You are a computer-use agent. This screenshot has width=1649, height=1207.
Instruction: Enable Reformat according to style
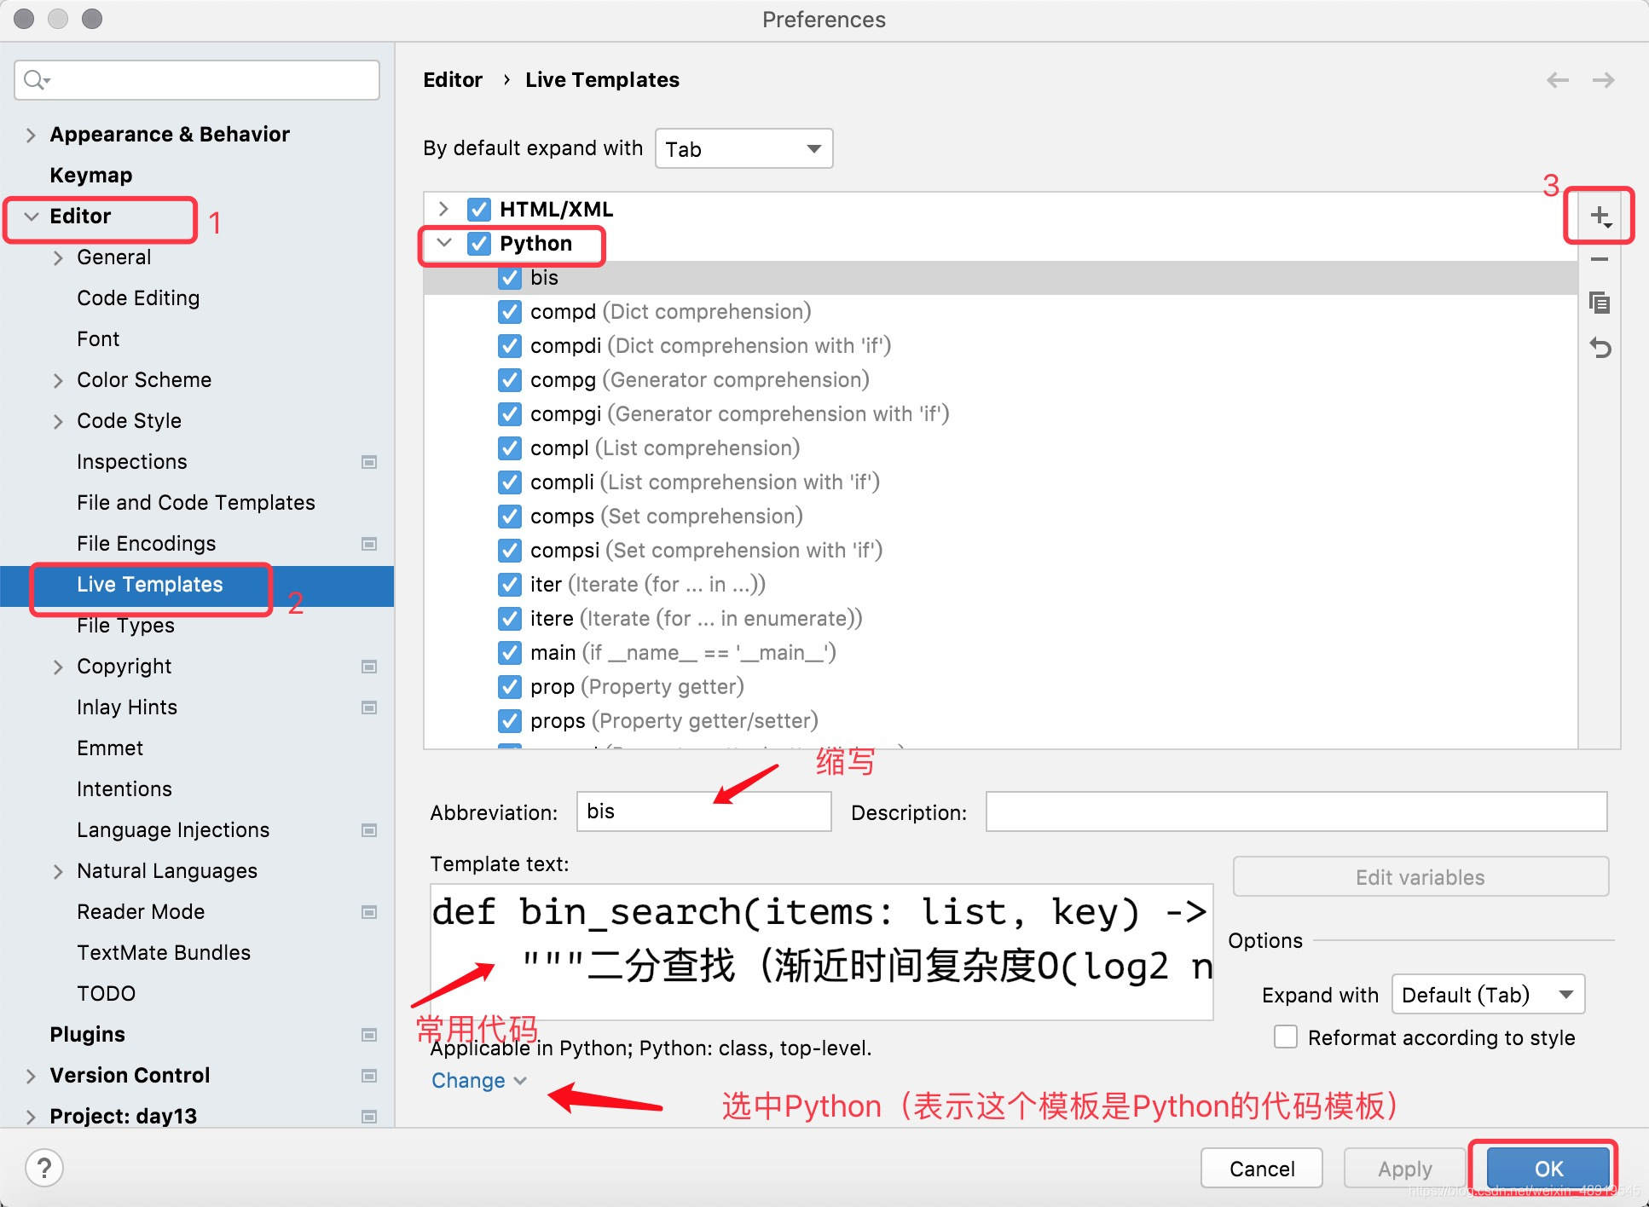tap(1286, 1037)
